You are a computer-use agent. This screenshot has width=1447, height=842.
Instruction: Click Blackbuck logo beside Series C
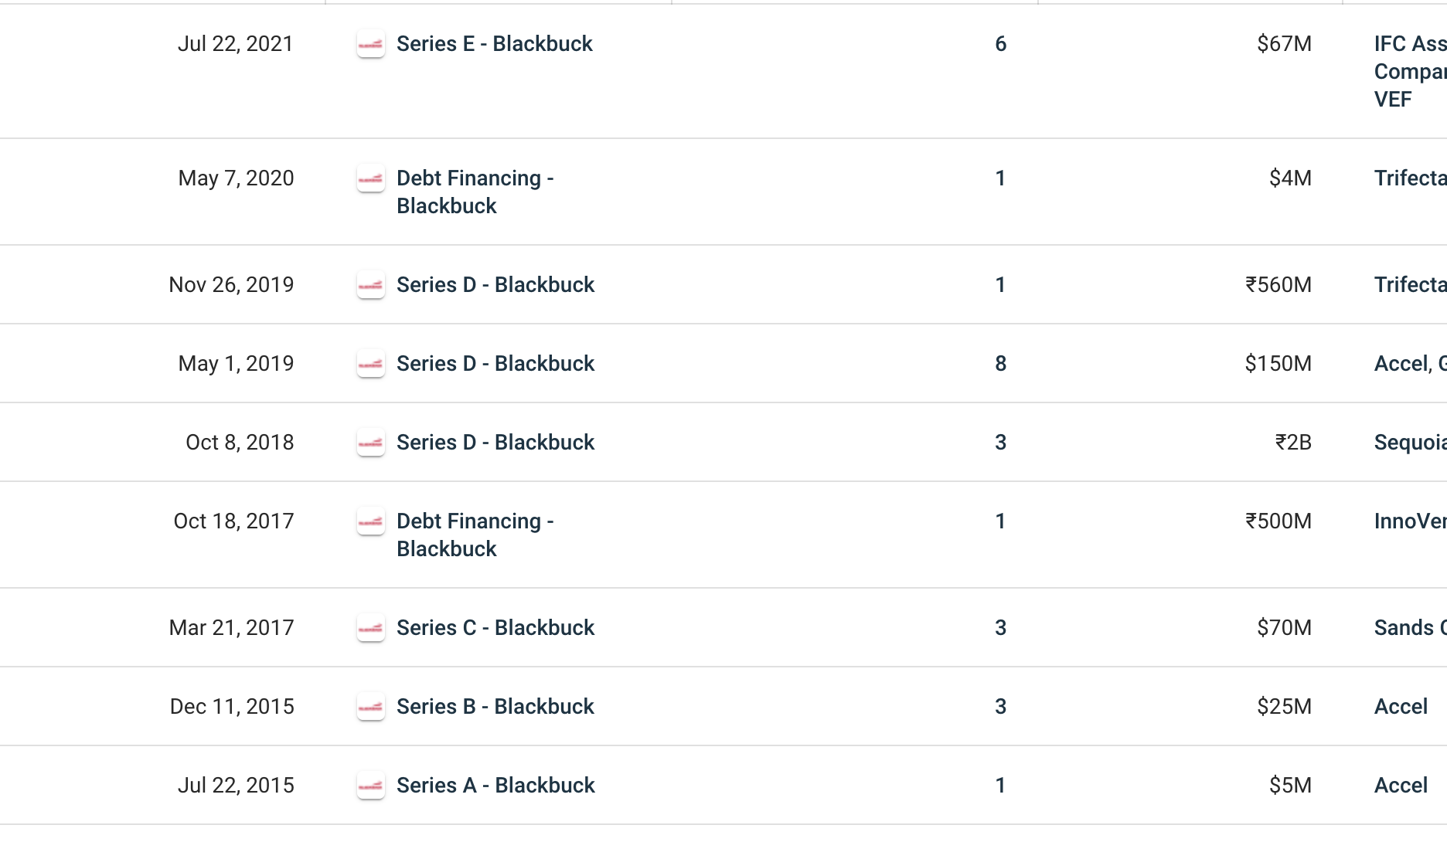tap(371, 629)
